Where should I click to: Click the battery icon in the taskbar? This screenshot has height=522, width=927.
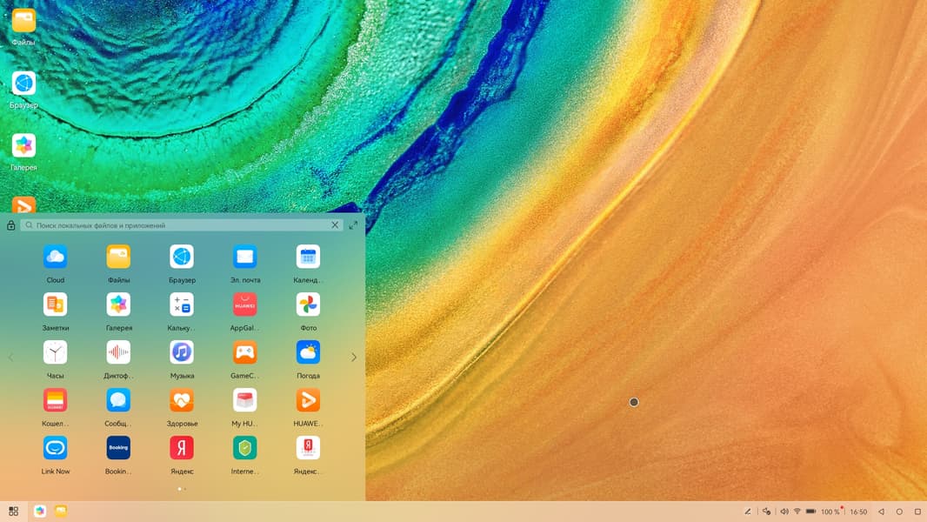(x=811, y=512)
